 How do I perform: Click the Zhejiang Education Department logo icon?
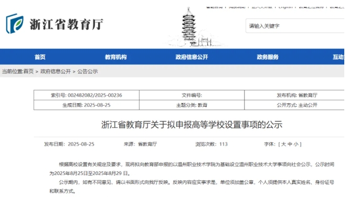click(x=15, y=24)
